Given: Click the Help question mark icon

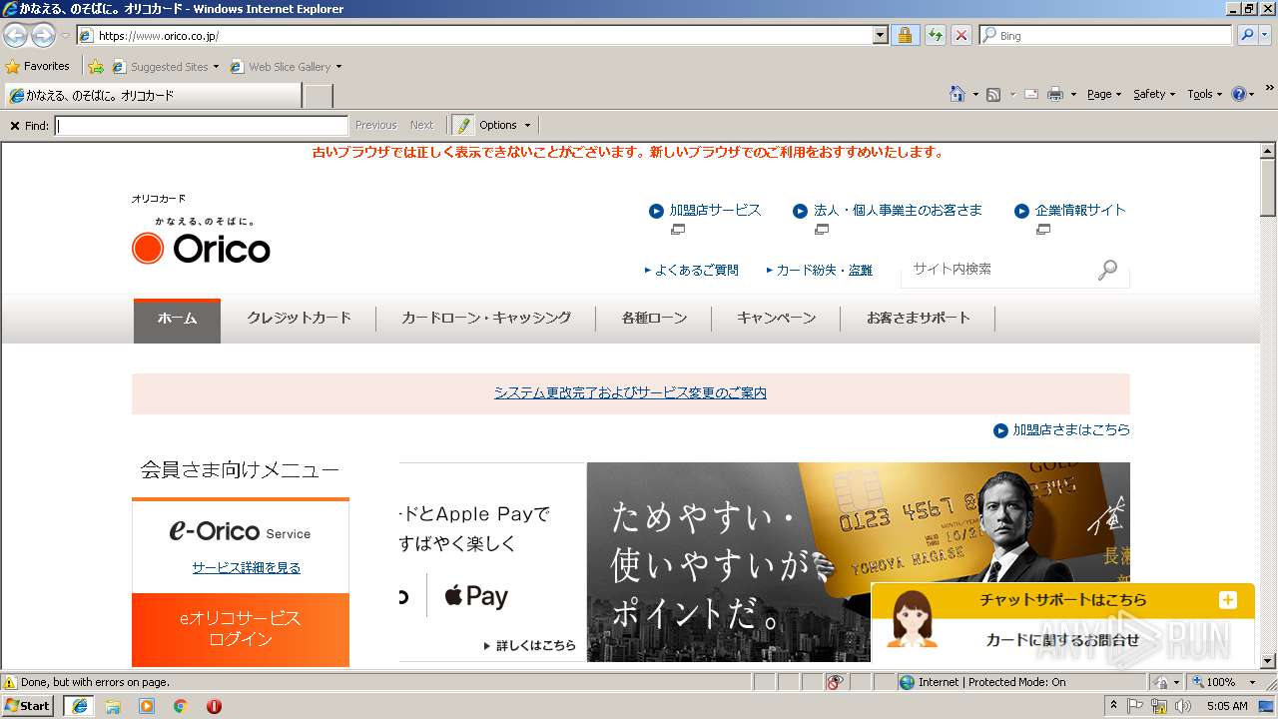Looking at the screenshot, I should tap(1239, 94).
